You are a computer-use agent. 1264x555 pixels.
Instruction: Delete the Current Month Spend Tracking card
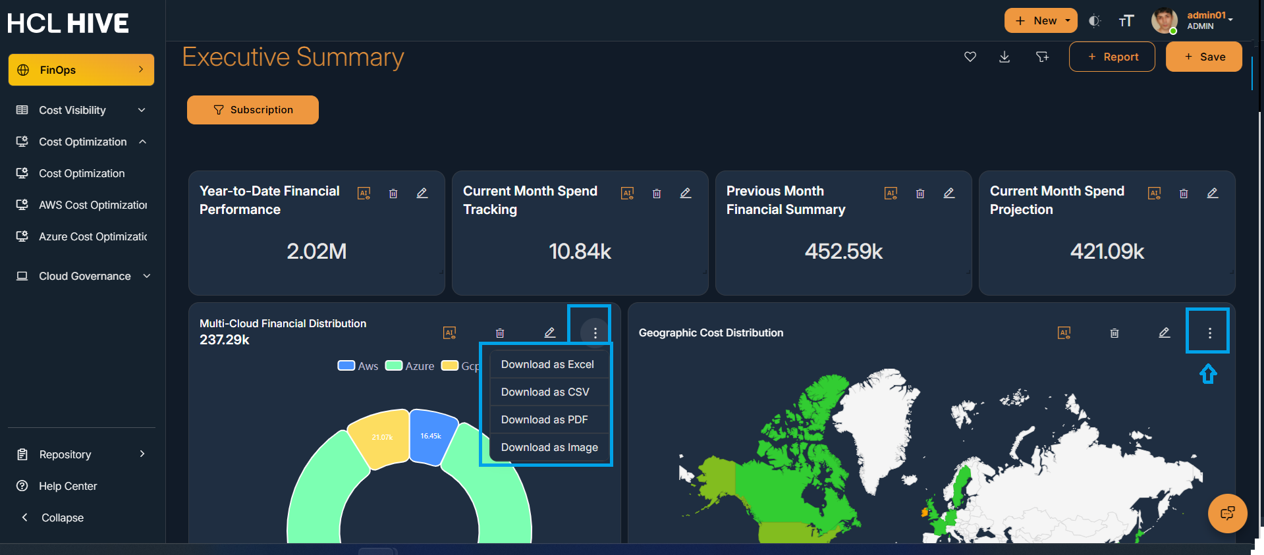[x=657, y=194]
